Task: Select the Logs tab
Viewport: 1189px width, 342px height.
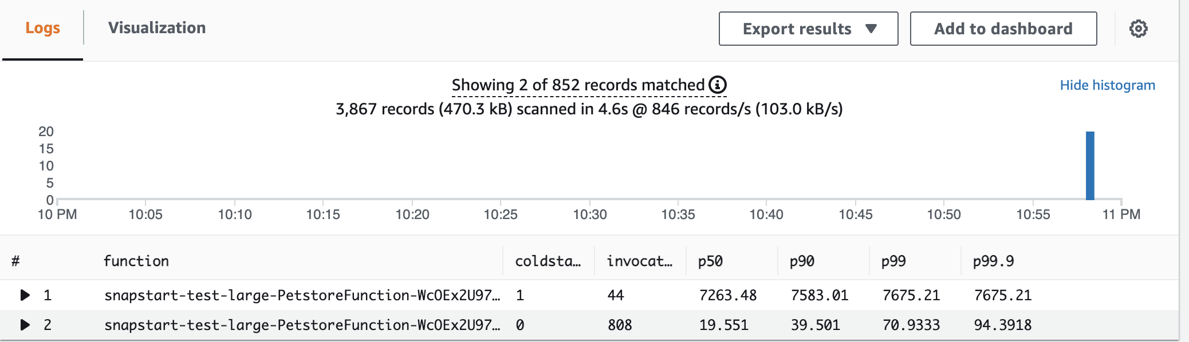Action: [43, 27]
